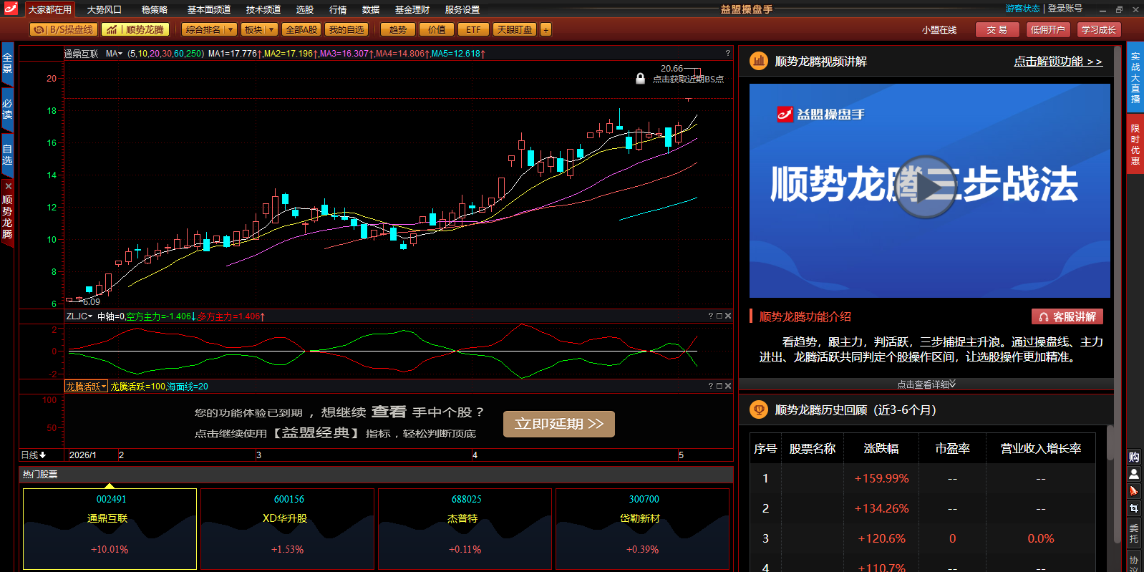
Task: Click the 趋势 toolbar button
Action: pyautogui.click(x=398, y=29)
